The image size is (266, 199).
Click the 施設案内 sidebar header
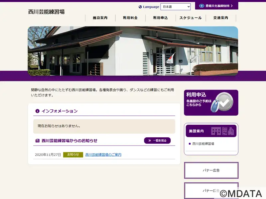pyautogui.click(x=211, y=131)
